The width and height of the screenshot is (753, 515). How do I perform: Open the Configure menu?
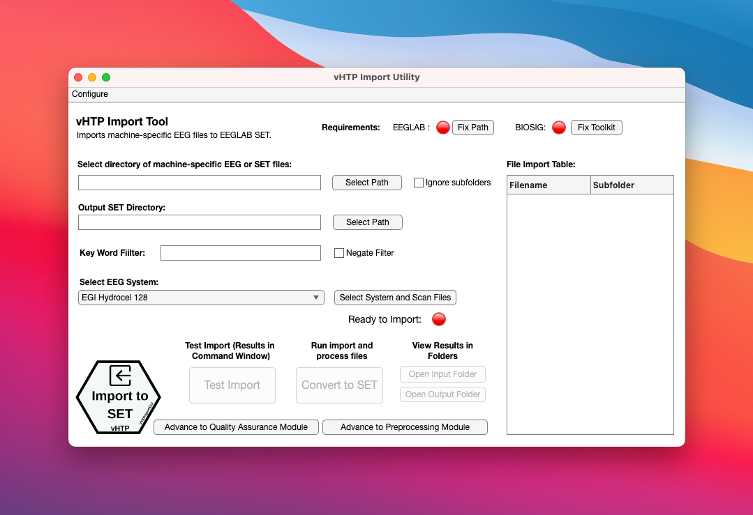pos(90,94)
